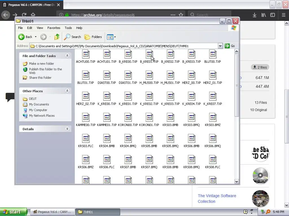The height and width of the screenshot is (216, 289).
Task: Open the Back button history dropdown
Action: click(36, 37)
